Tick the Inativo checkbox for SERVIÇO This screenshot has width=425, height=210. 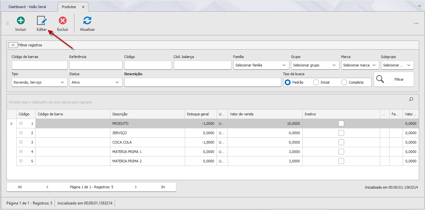coord(341,133)
